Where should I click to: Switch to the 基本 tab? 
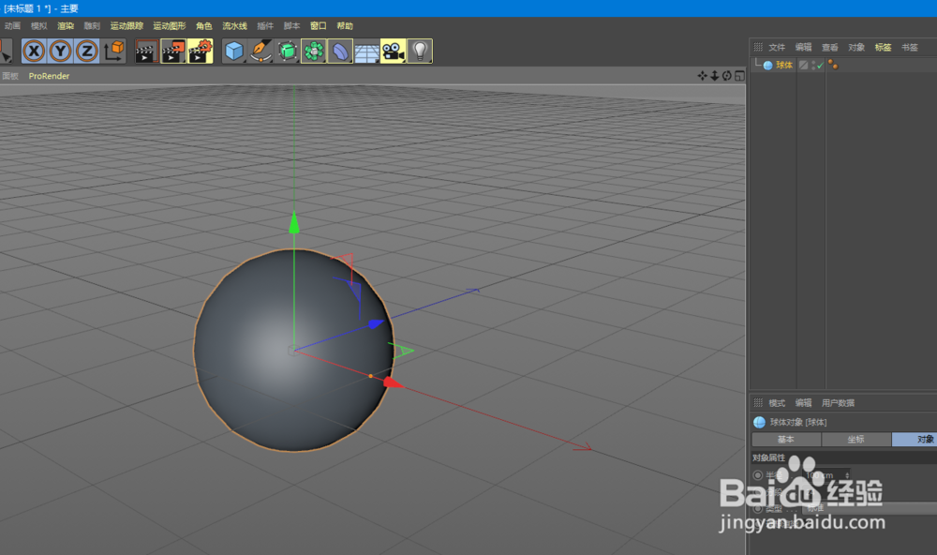click(786, 440)
